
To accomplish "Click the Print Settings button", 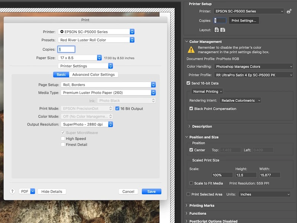I will (244, 20).
